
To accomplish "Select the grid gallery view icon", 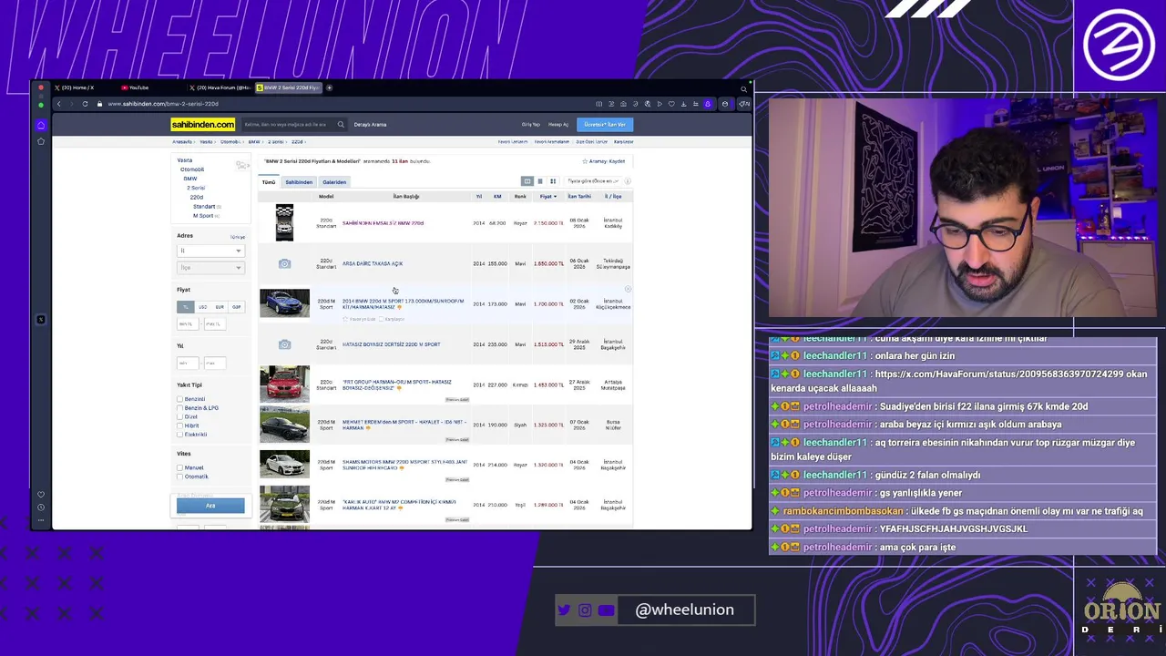I will click(x=552, y=181).
